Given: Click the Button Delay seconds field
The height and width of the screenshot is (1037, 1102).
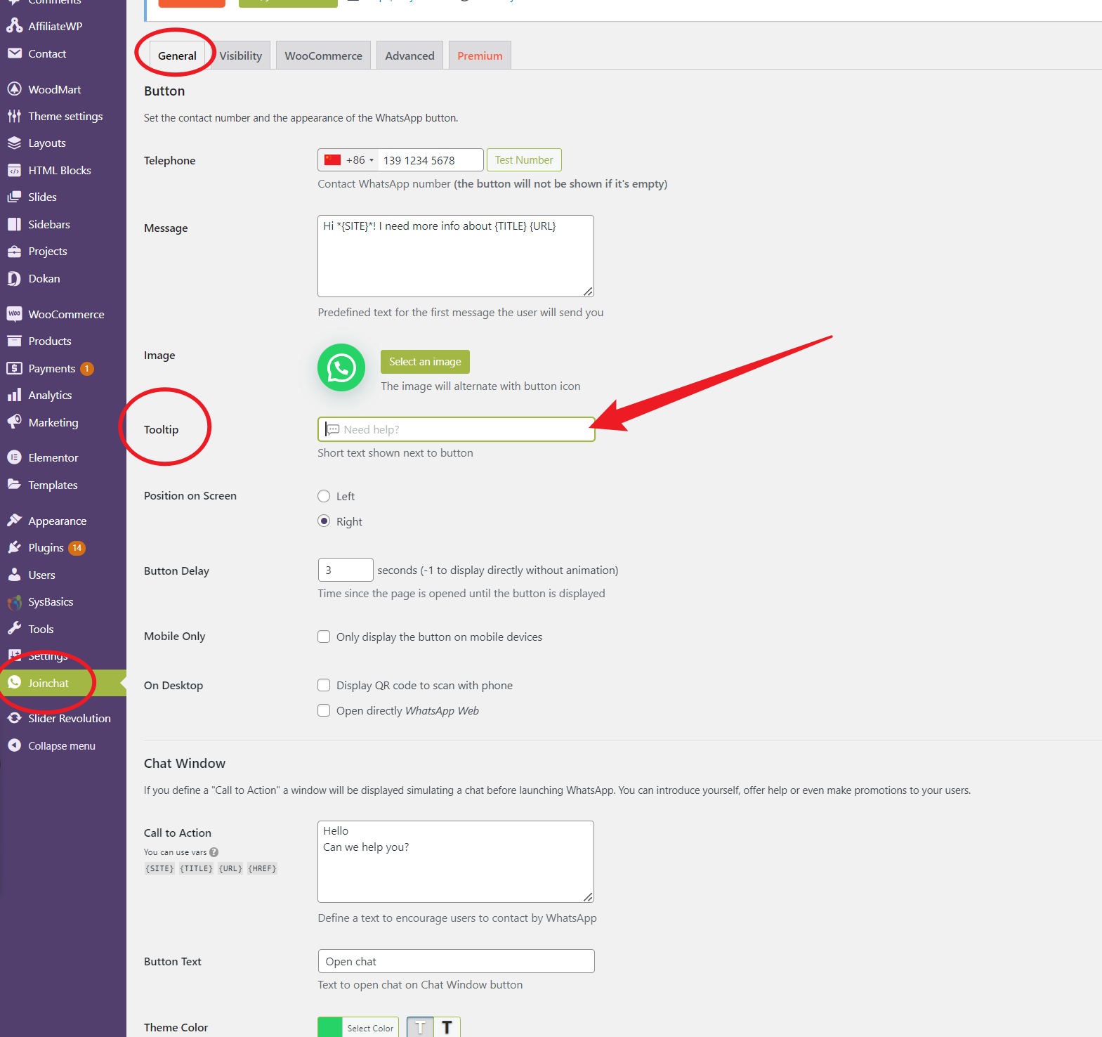Looking at the screenshot, I should pyautogui.click(x=346, y=570).
